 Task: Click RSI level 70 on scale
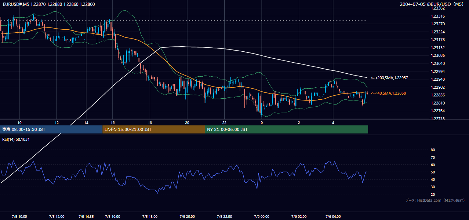pyautogui.click(x=433, y=157)
